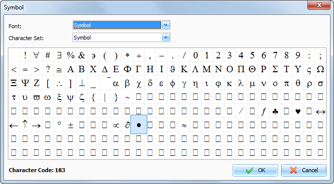Select the capital Lambda Λ character
334x184 pixels.
tap(196, 70)
